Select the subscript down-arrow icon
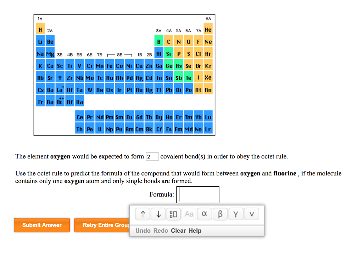Screen dimensions: 363x255 point(158,214)
